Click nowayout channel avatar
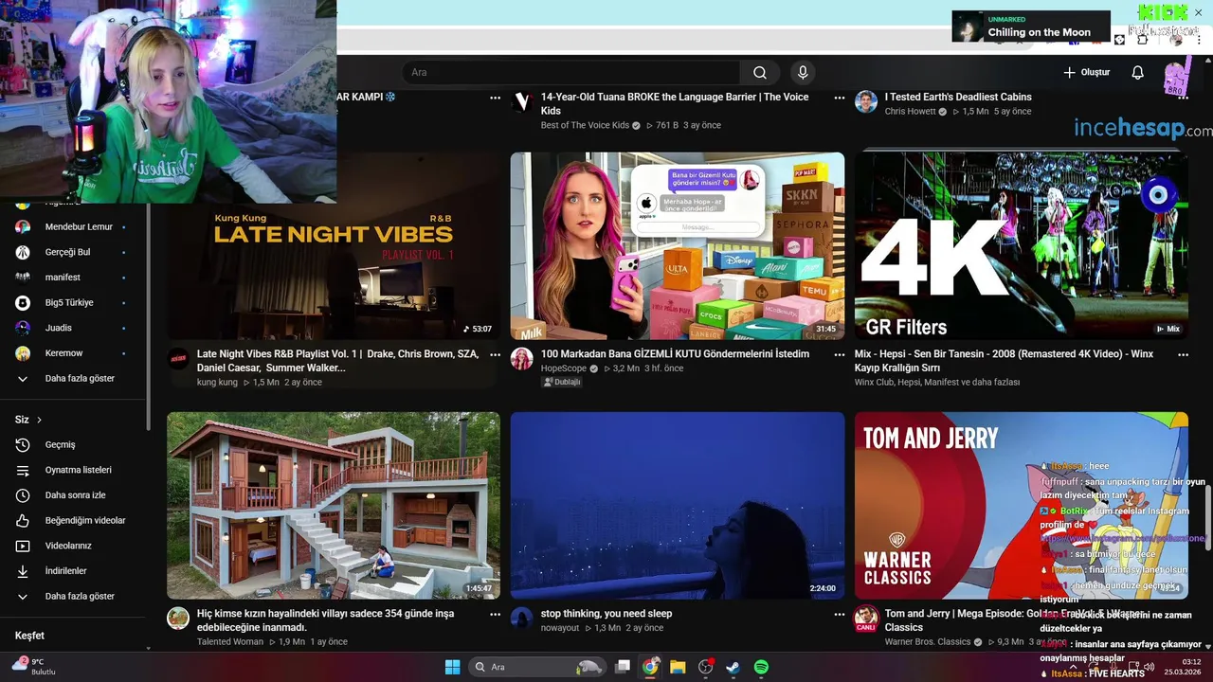The height and width of the screenshot is (682, 1213). click(x=522, y=619)
